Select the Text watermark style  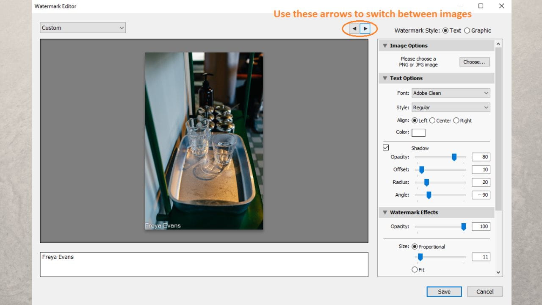pyautogui.click(x=445, y=30)
